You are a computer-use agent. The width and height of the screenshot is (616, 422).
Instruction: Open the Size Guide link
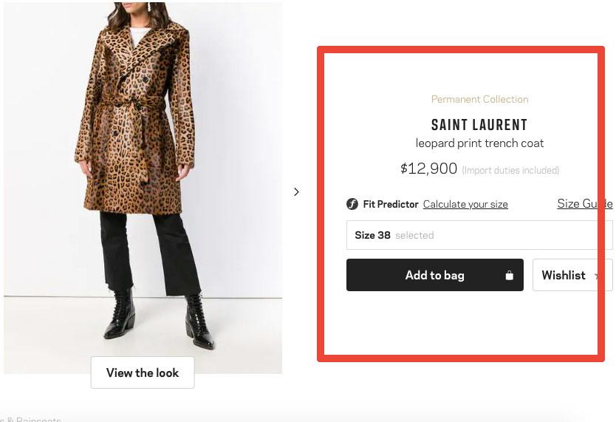(584, 204)
